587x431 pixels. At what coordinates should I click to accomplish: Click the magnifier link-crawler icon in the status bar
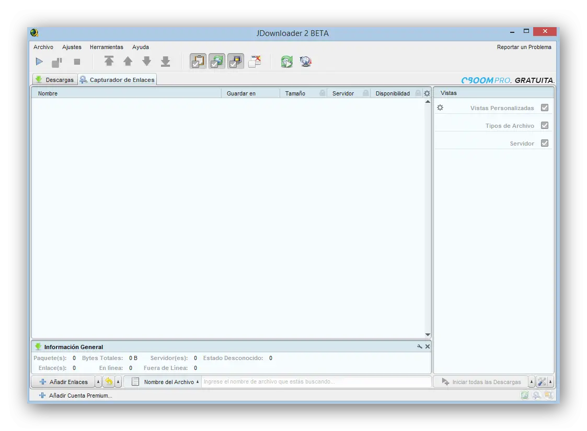point(536,395)
